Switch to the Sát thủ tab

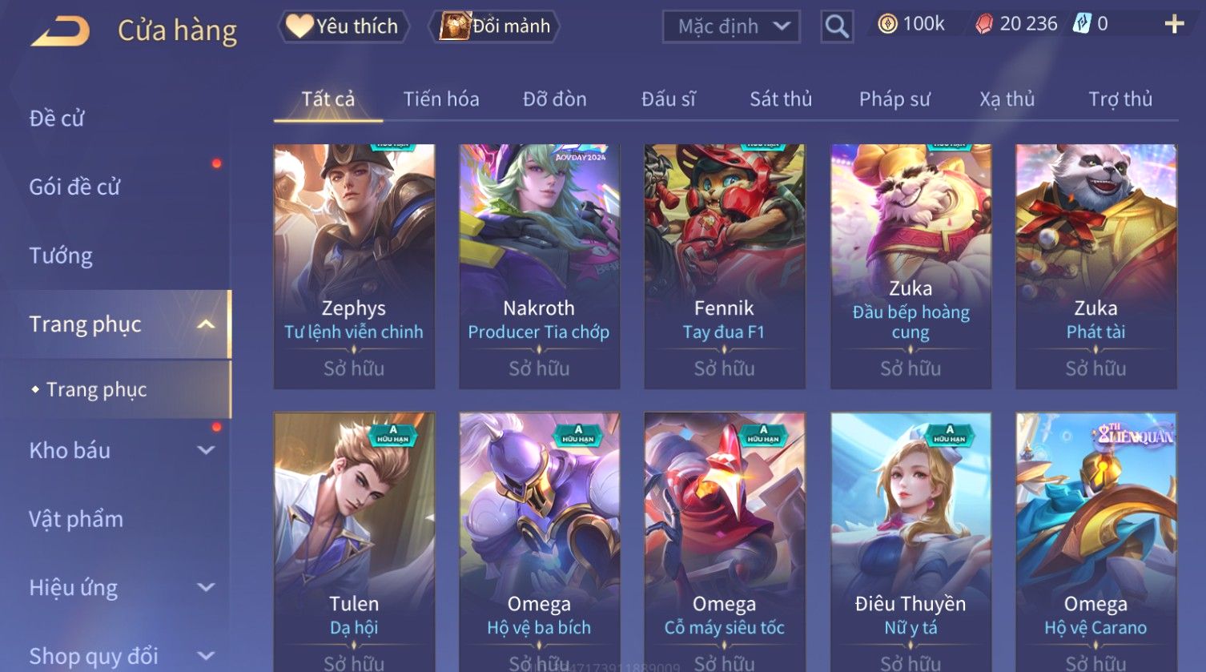click(x=781, y=99)
